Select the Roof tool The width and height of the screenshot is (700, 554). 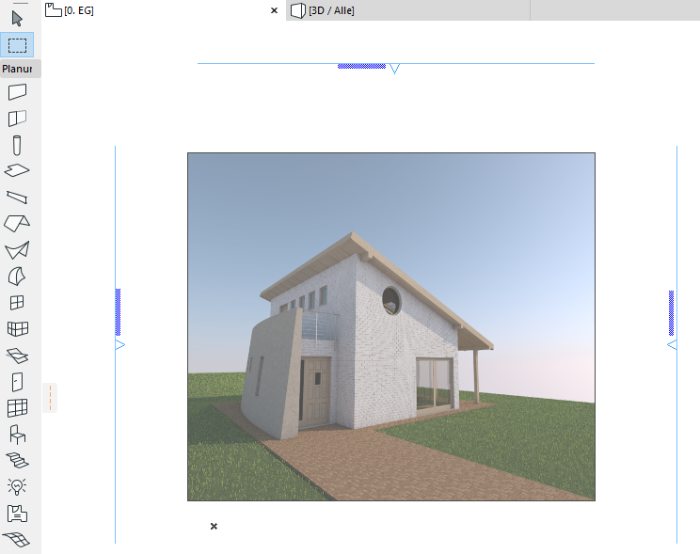point(17,223)
